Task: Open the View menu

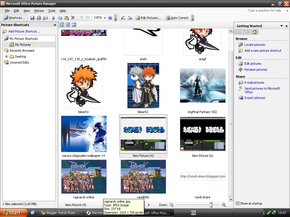Action: [x=27, y=11]
